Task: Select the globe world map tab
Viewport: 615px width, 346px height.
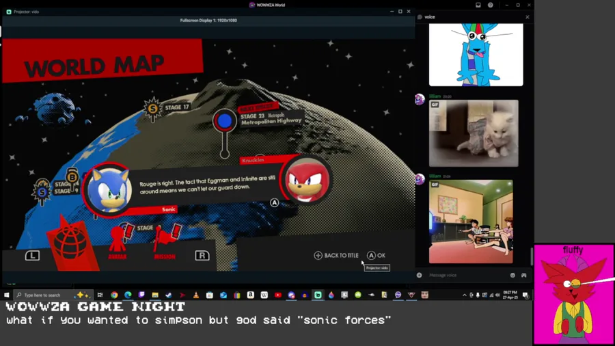Action: click(x=70, y=243)
